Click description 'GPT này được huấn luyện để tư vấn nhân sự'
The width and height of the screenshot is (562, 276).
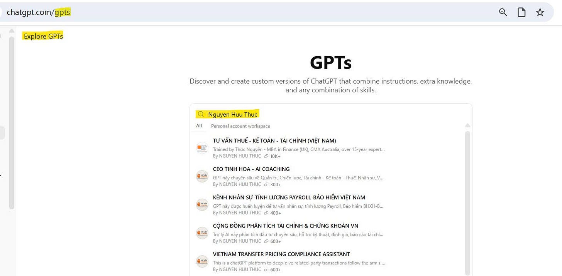[298, 206]
